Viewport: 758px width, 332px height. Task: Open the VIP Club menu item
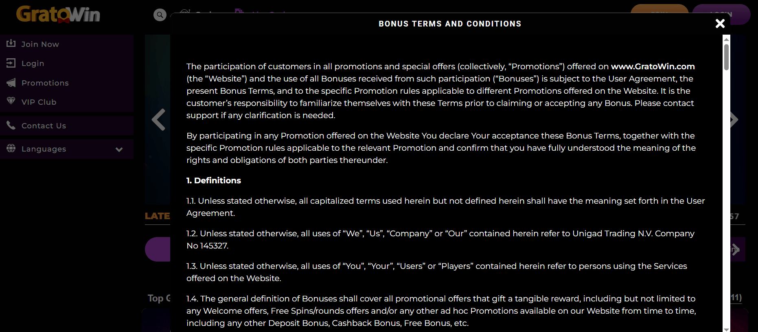tap(39, 102)
